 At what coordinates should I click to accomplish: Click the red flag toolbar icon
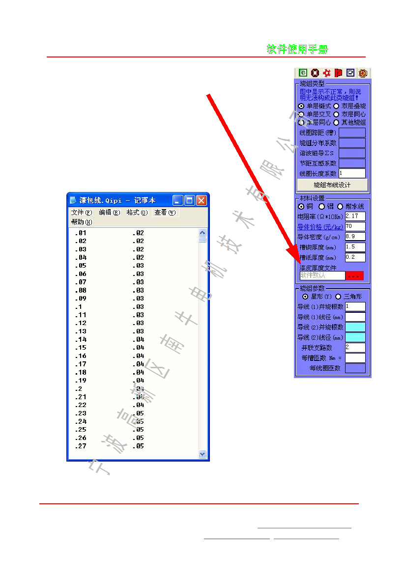click(x=339, y=73)
